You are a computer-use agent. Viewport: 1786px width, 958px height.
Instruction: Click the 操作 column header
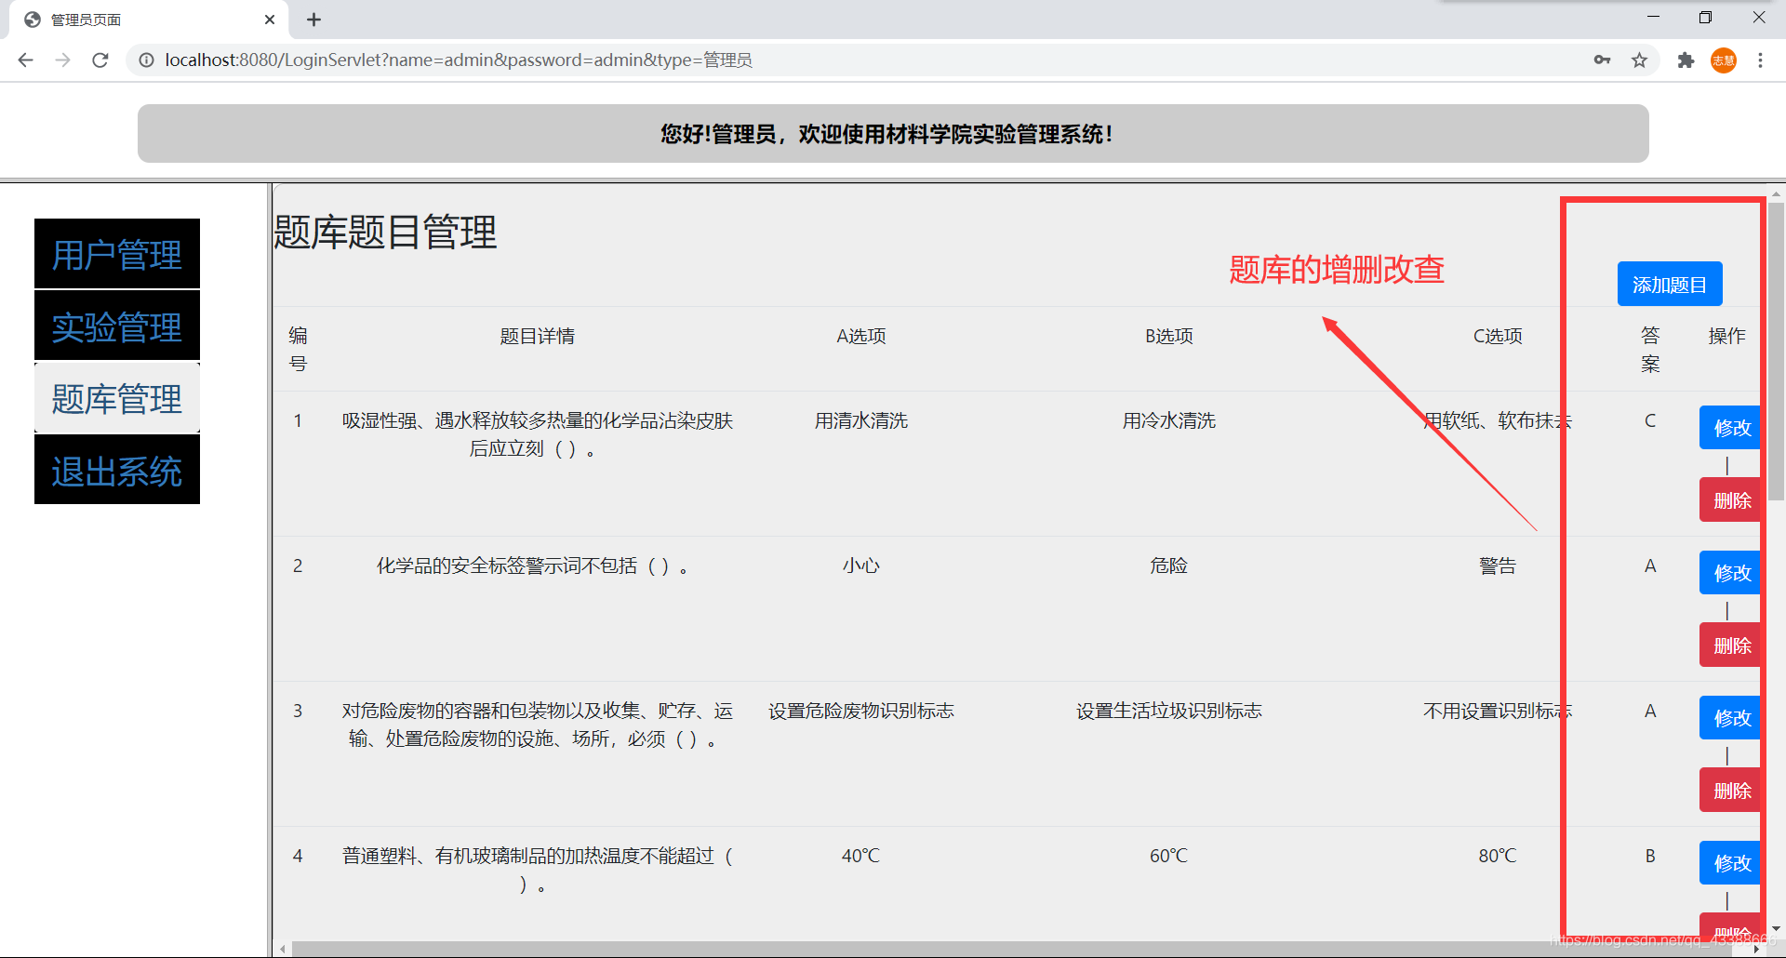tap(1727, 336)
